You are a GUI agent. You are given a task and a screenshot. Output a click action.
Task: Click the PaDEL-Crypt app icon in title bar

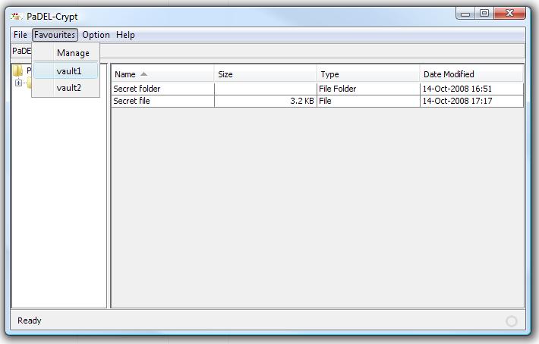(x=15, y=17)
